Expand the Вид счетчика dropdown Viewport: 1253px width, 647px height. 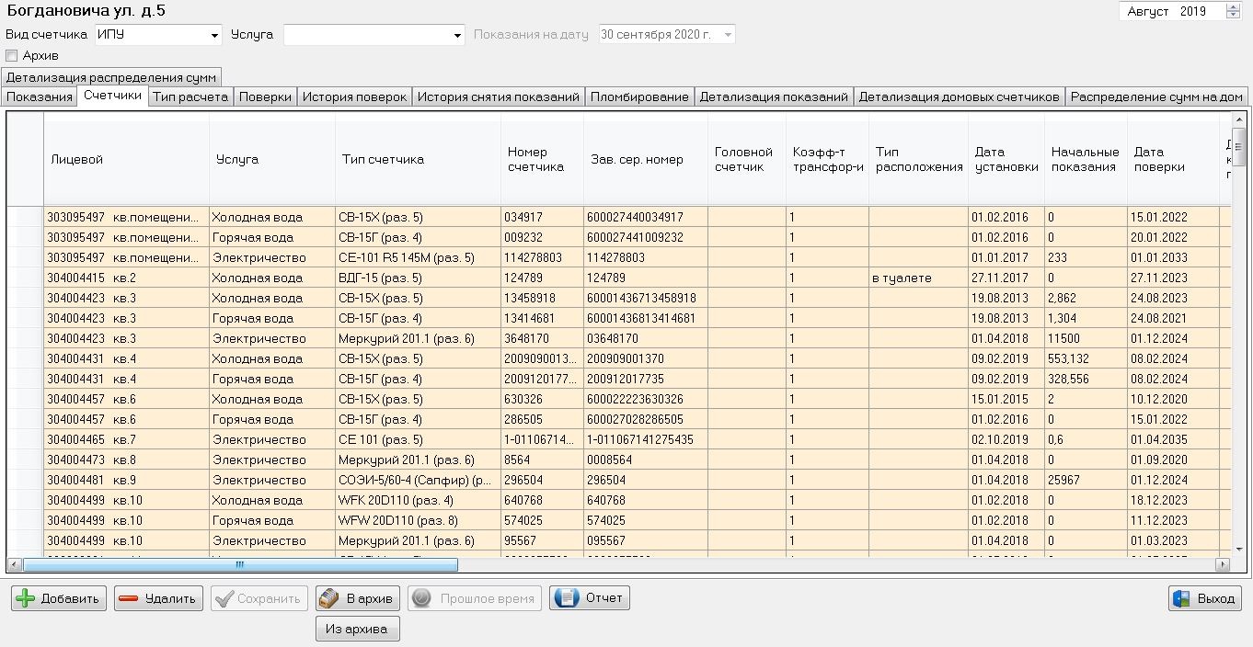(215, 35)
